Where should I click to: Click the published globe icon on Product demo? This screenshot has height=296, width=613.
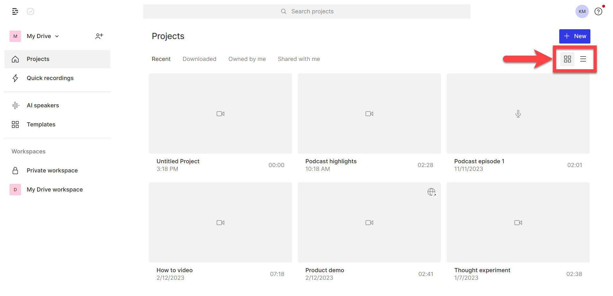(432, 192)
